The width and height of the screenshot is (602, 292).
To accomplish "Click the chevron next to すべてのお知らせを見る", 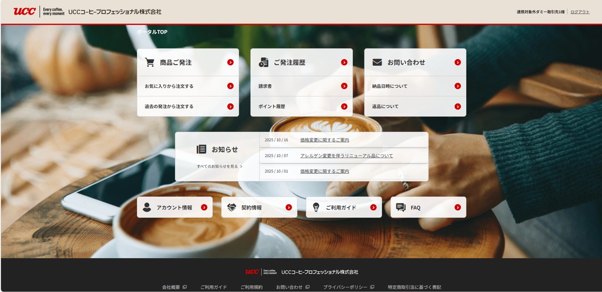I will [x=241, y=166].
